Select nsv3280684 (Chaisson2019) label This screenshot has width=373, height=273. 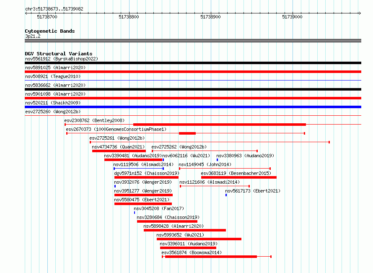(168, 217)
